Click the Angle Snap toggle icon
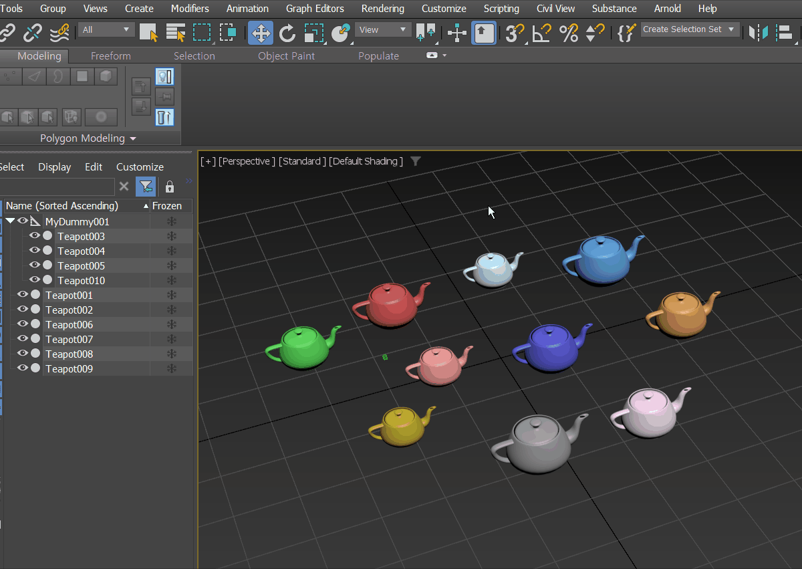 542,33
